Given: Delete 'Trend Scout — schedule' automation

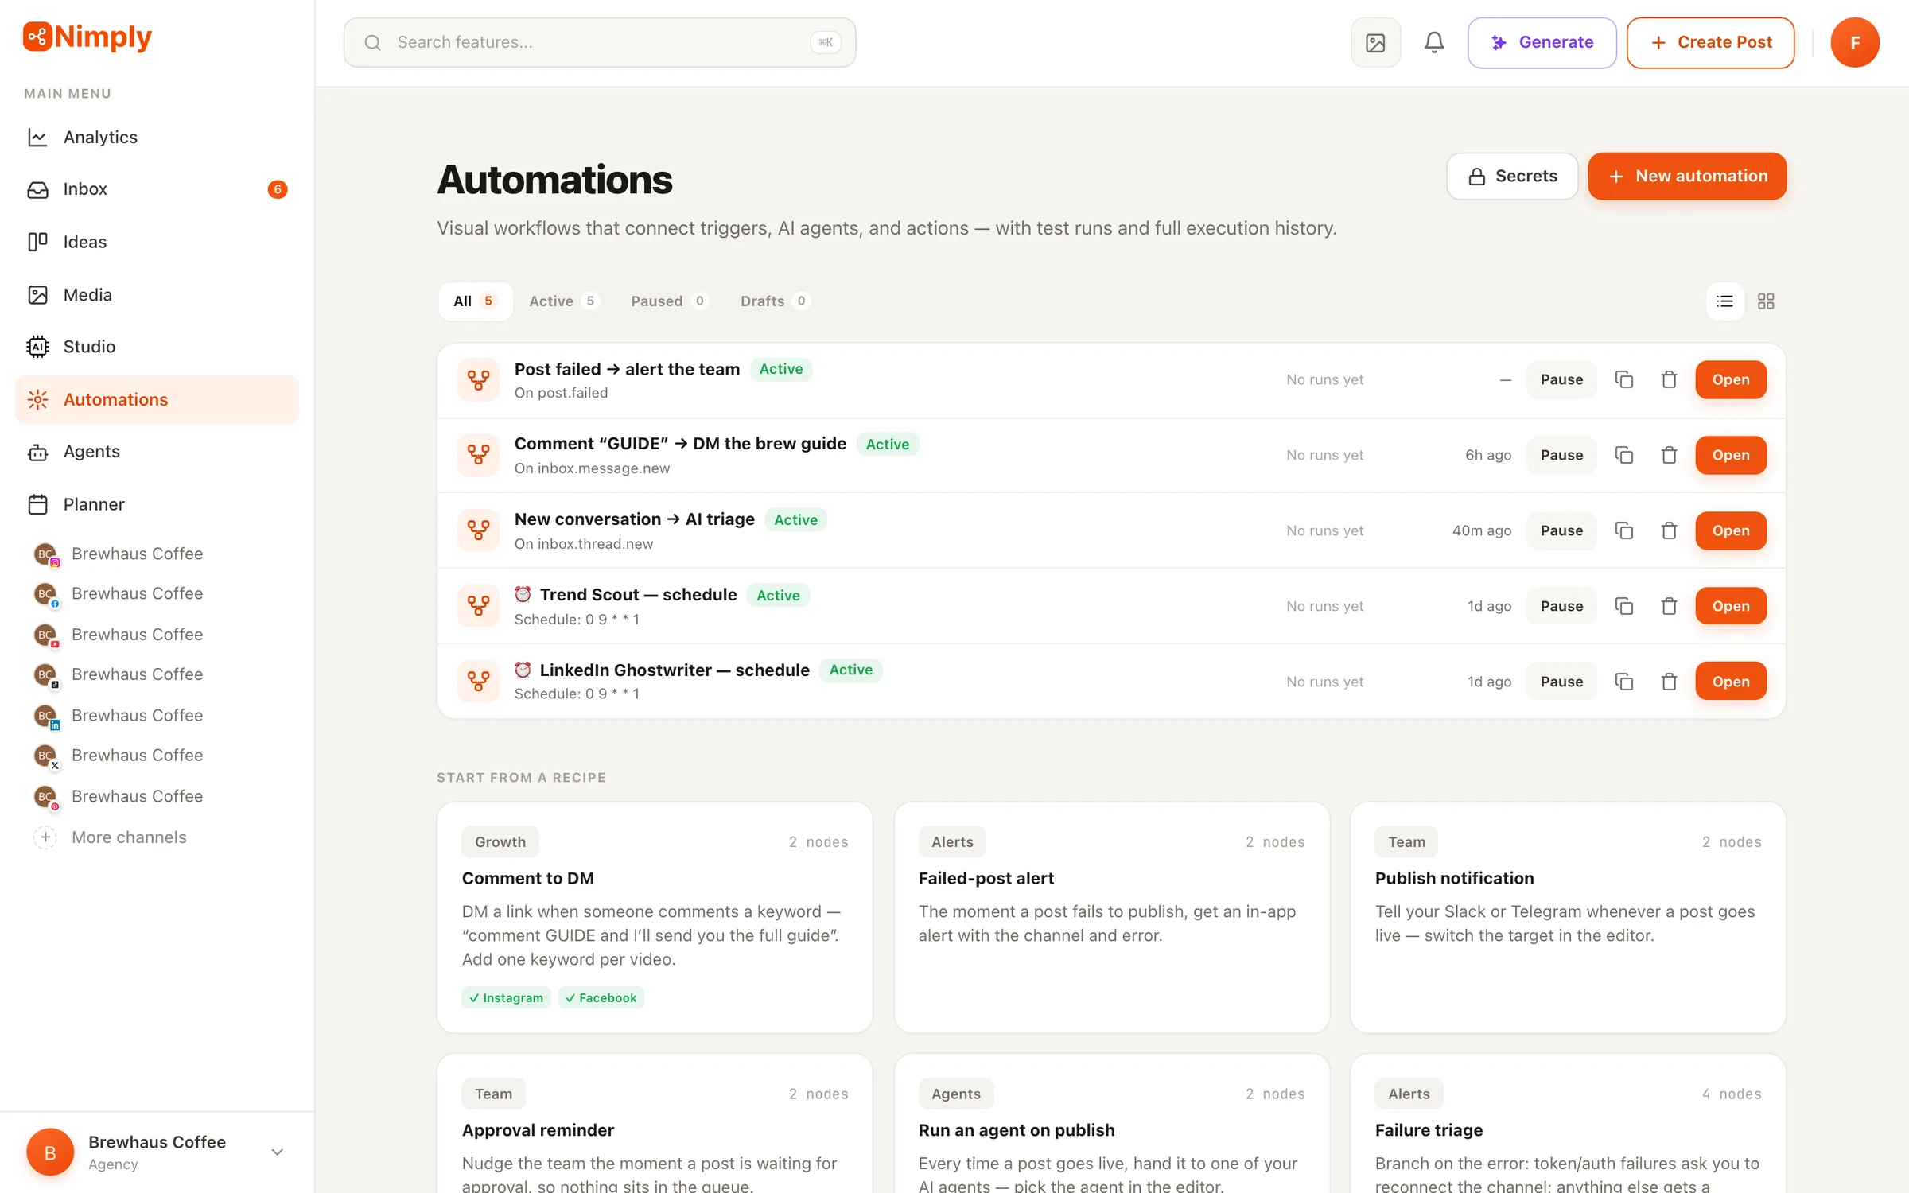Looking at the screenshot, I should [1669, 606].
